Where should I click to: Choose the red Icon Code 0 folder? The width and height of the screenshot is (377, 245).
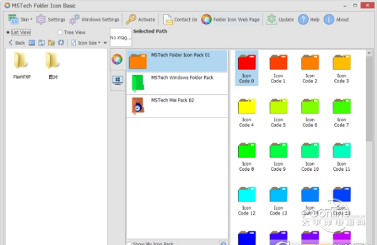click(x=247, y=68)
